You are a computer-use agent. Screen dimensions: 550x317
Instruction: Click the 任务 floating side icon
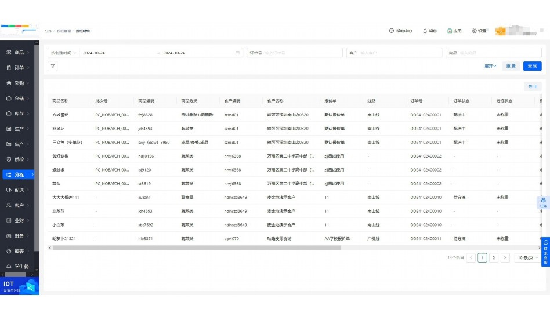click(544, 202)
